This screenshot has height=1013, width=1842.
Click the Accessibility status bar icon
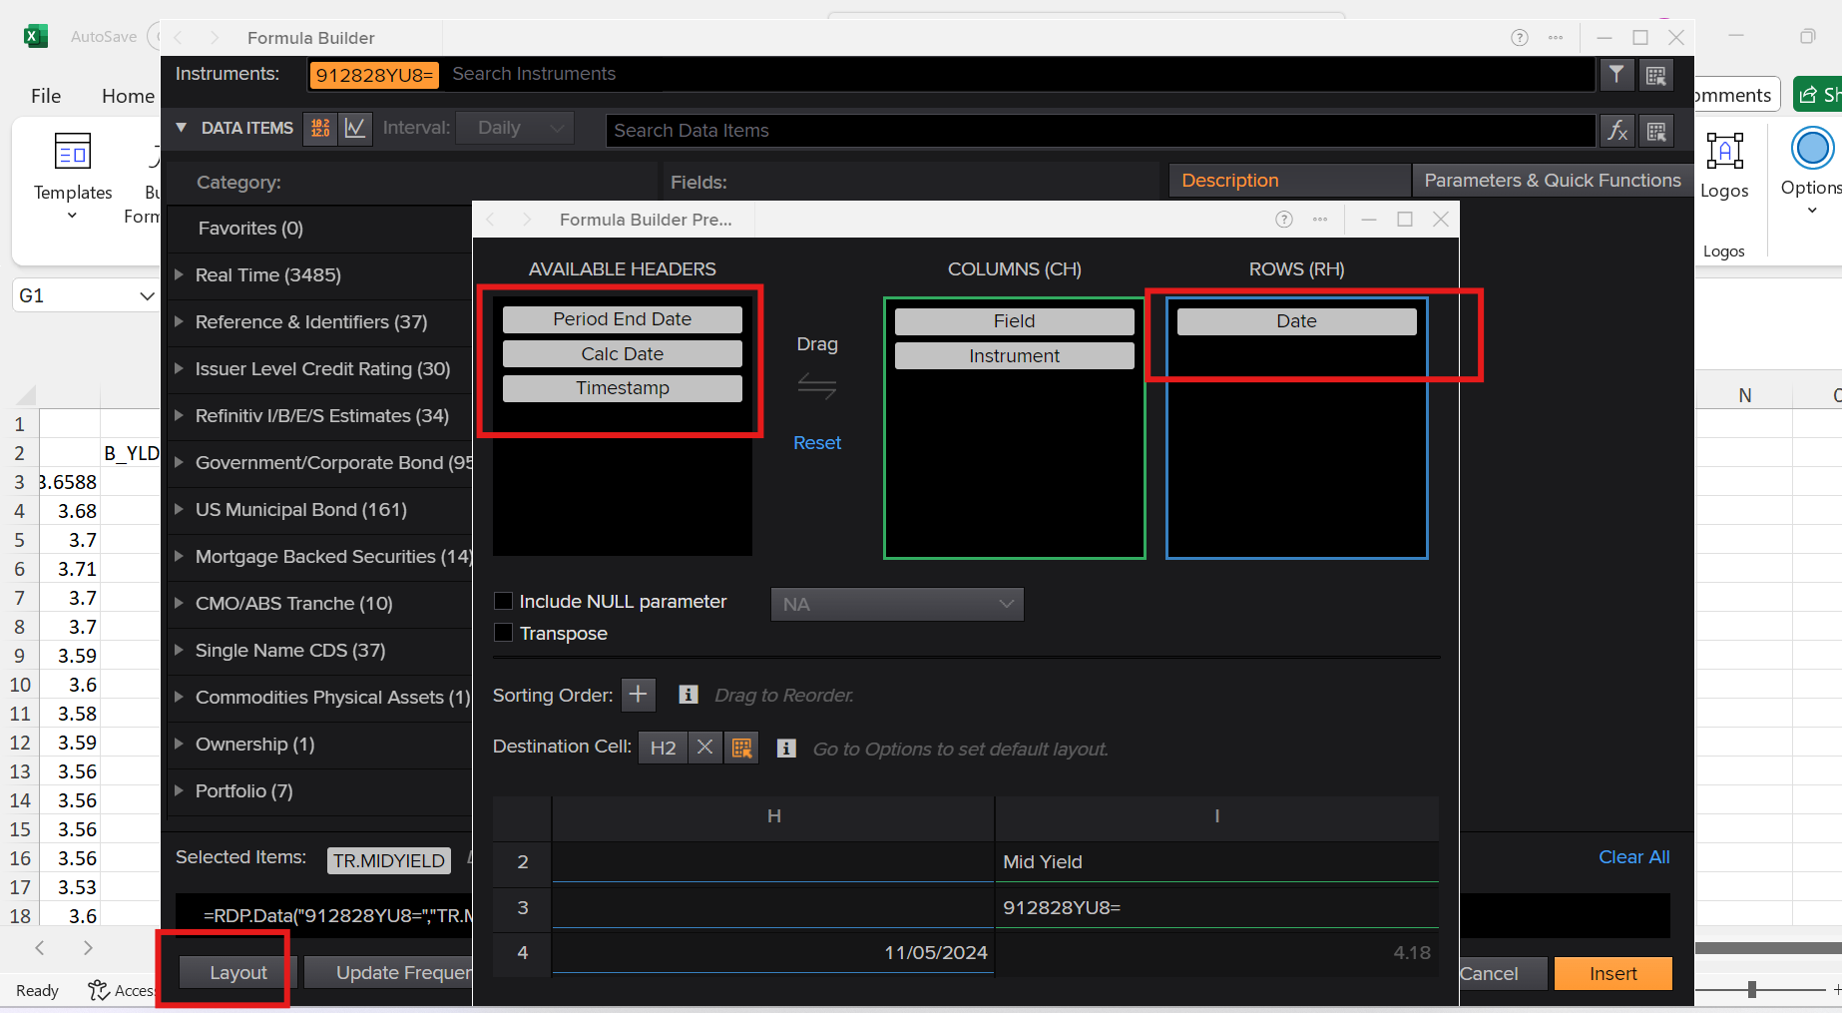point(98,990)
